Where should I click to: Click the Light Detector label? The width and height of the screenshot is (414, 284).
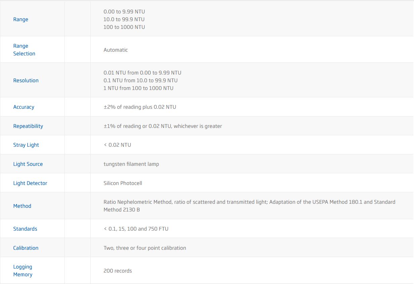[x=30, y=183]
